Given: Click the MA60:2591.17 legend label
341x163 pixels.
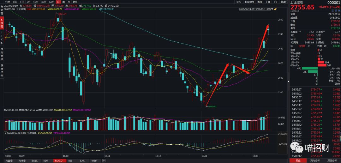Looking at the screenshot, I should pyautogui.click(x=89, y=9).
